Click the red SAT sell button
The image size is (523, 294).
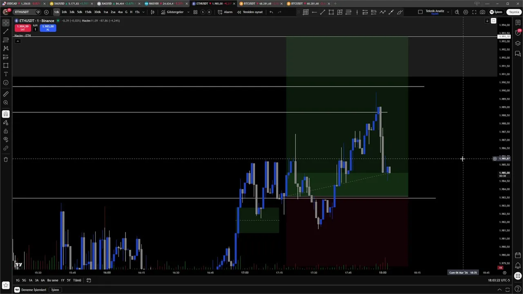click(22, 28)
